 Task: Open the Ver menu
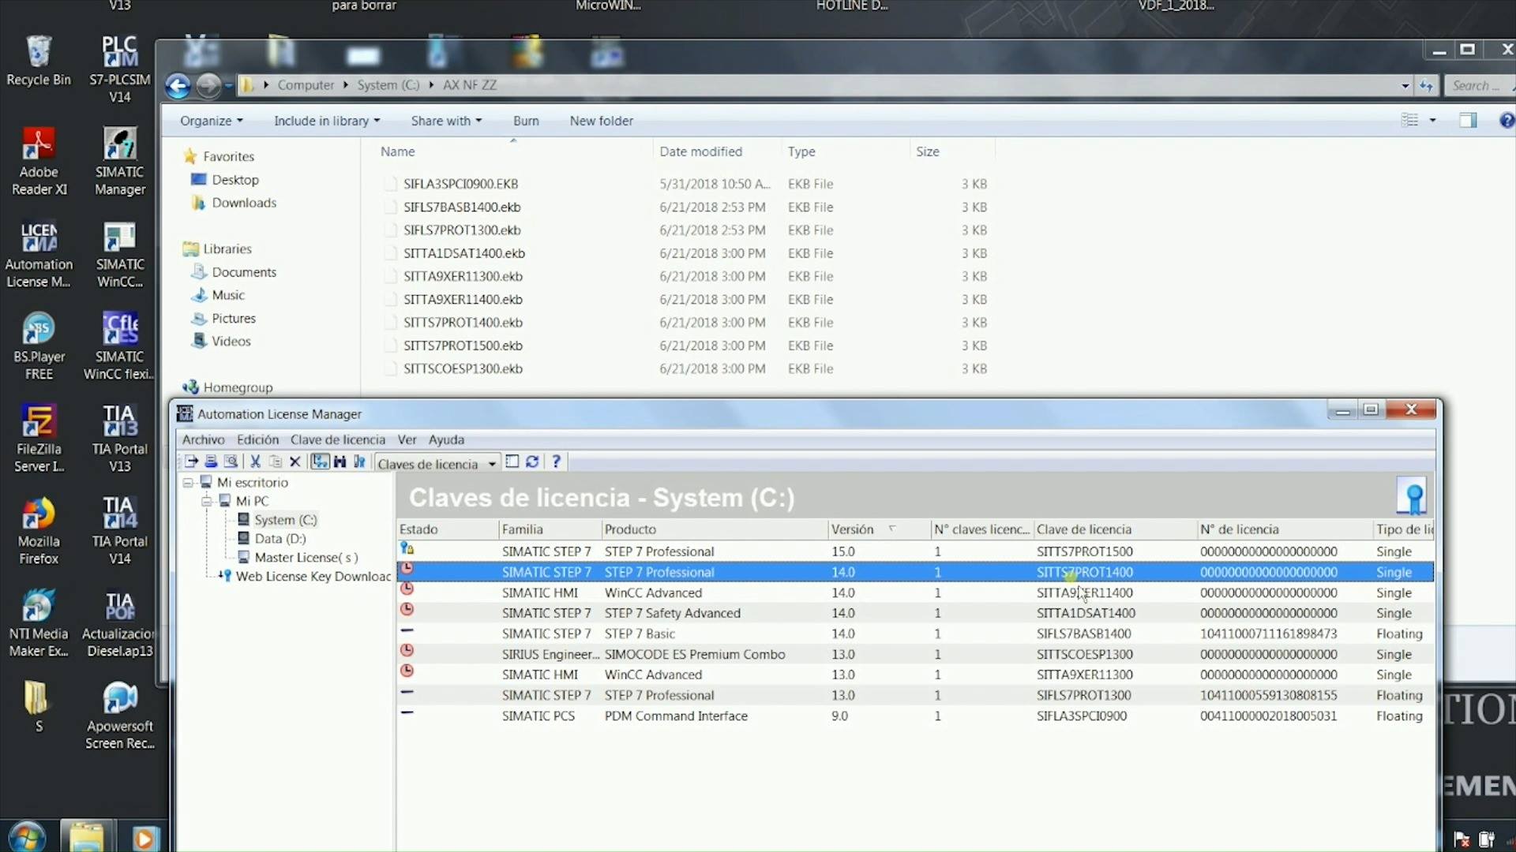click(407, 440)
